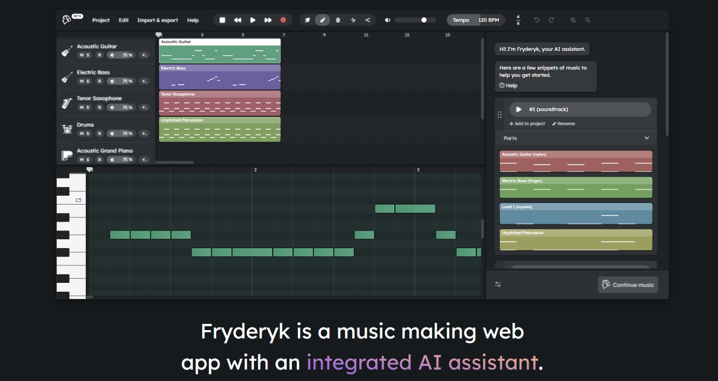Select Unpitched Percussion part in assistant panel
Screen dimensions: 718x381
[576, 240]
